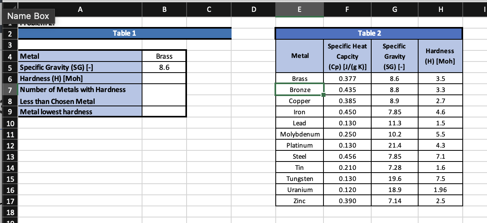Select the highlighted column E header

[300, 9]
